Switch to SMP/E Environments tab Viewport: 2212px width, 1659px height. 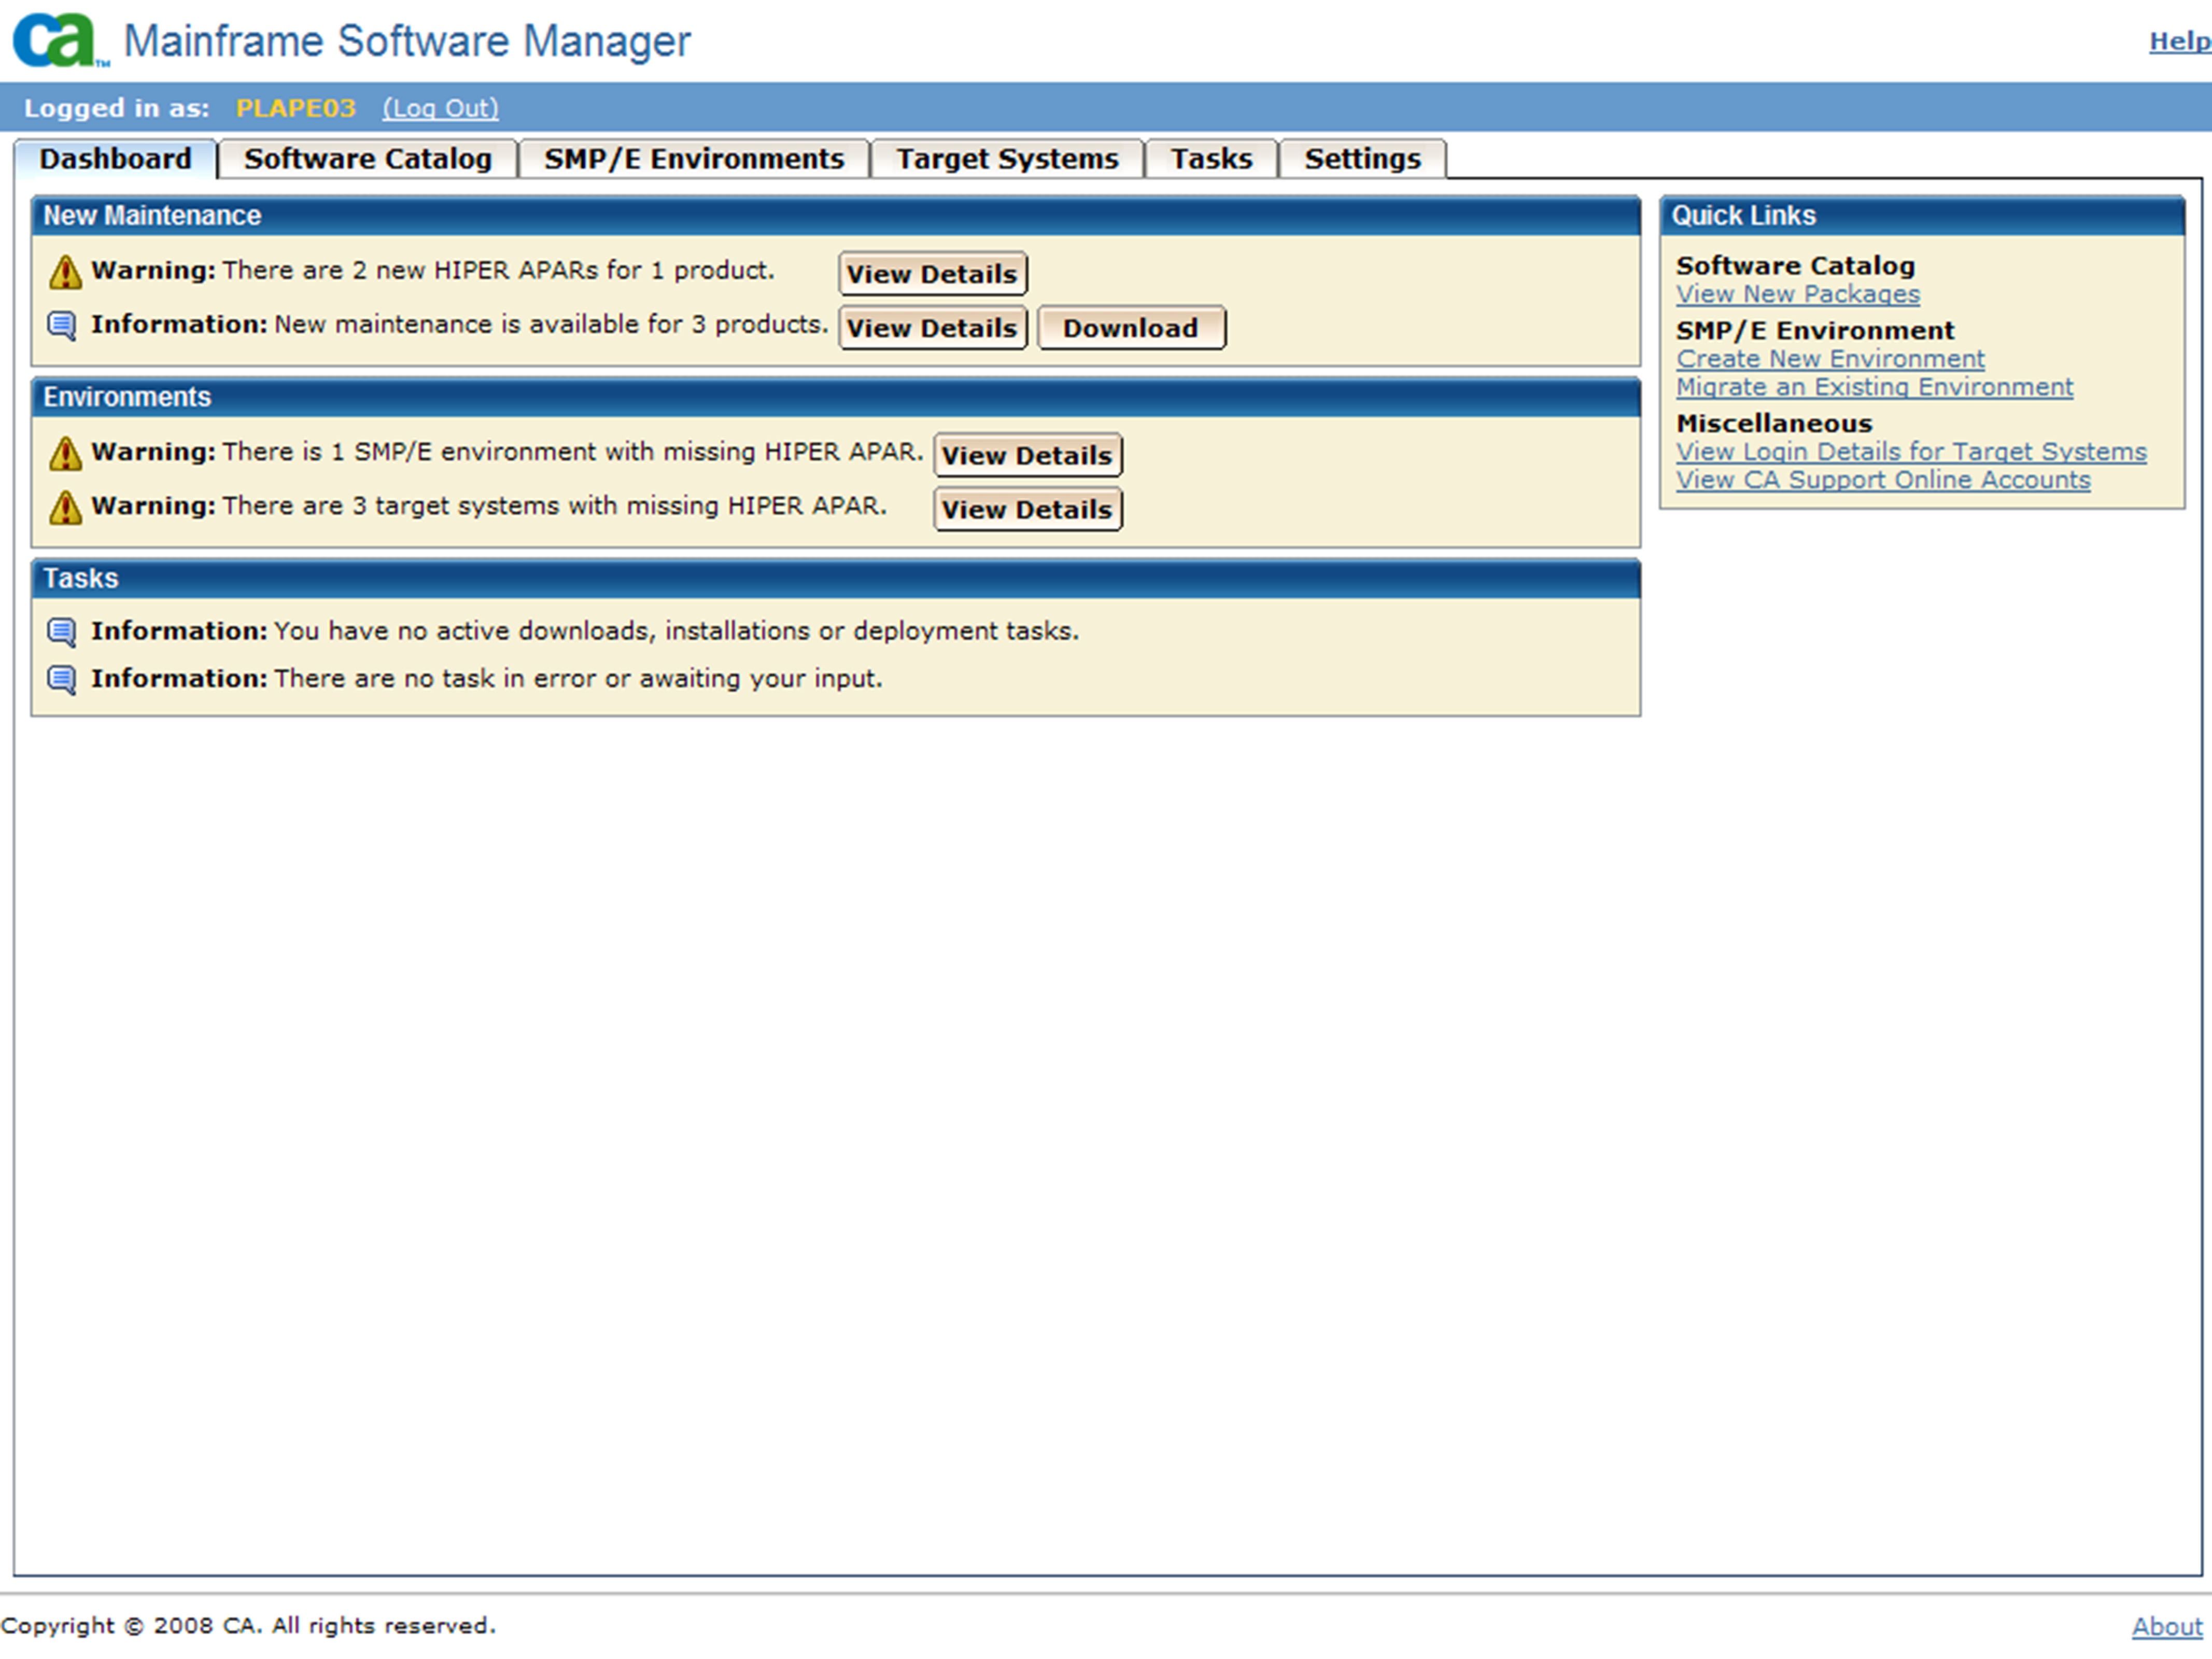click(693, 159)
